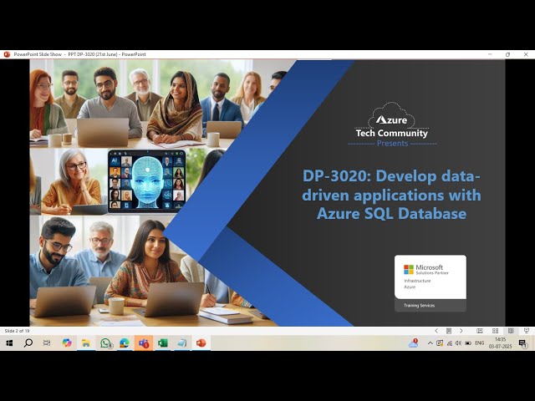
Task: Open network status tray icon
Action: 450,343
